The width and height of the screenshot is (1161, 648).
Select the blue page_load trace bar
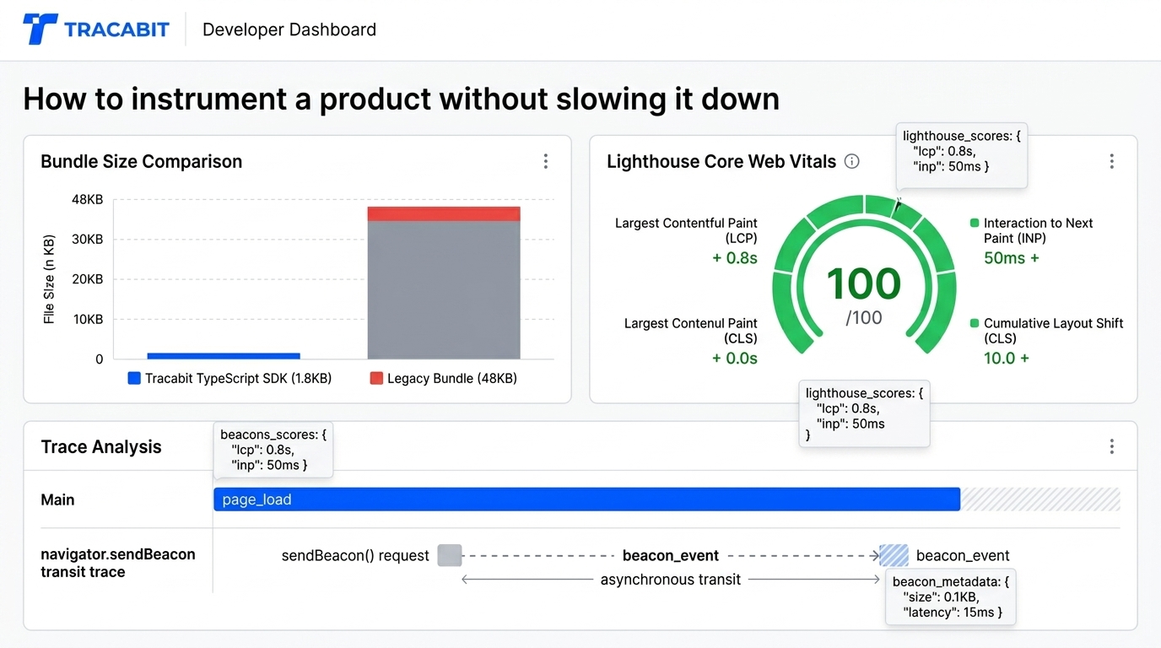click(586, 499)
